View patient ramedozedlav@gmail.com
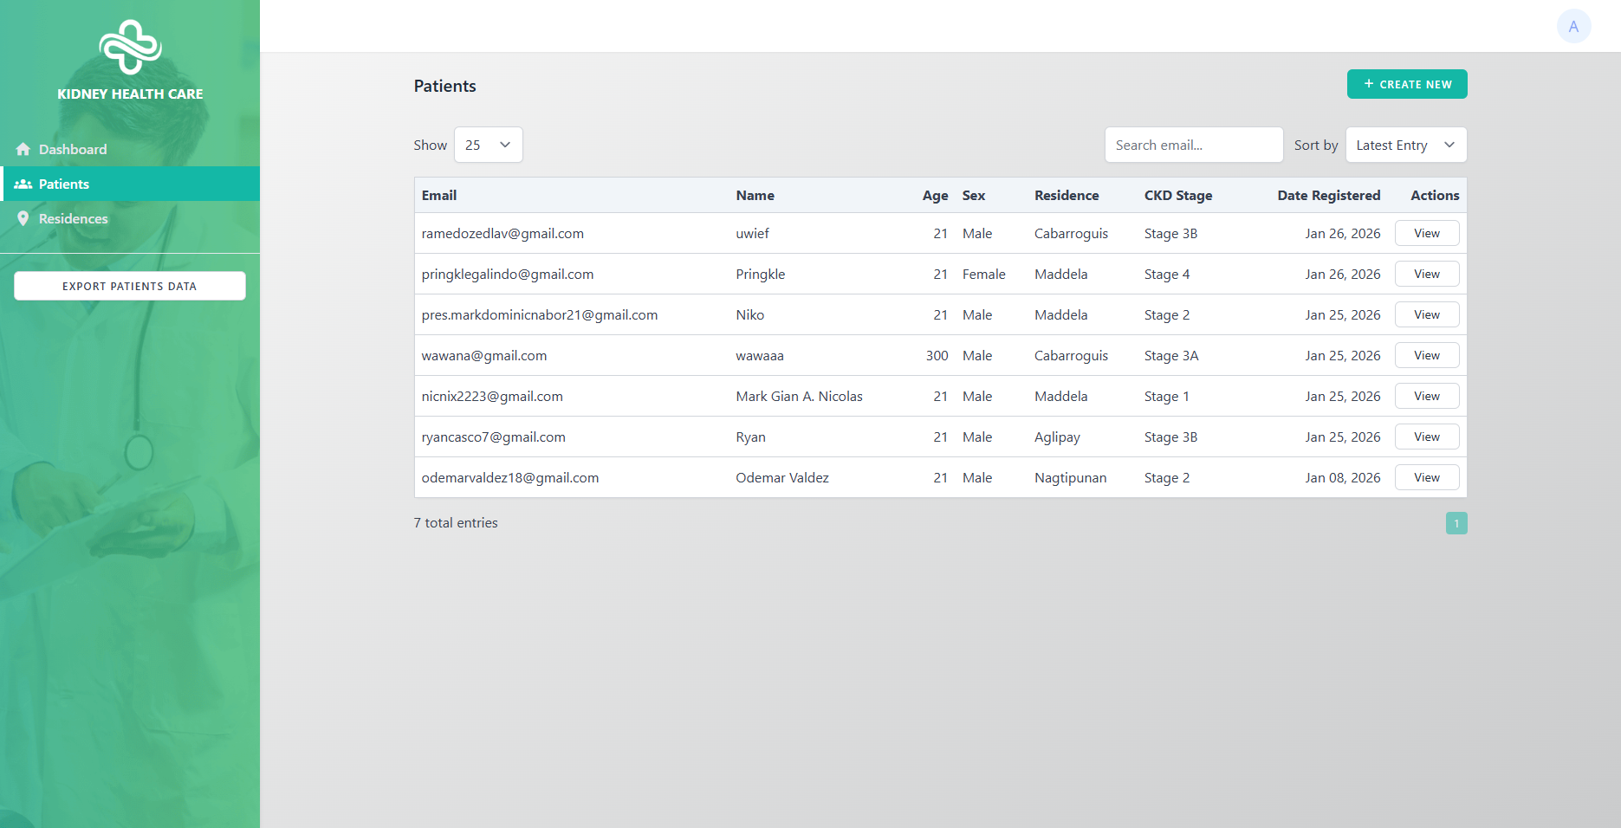This screenshot has height=828, width=1621. (x=1426, y=233)
